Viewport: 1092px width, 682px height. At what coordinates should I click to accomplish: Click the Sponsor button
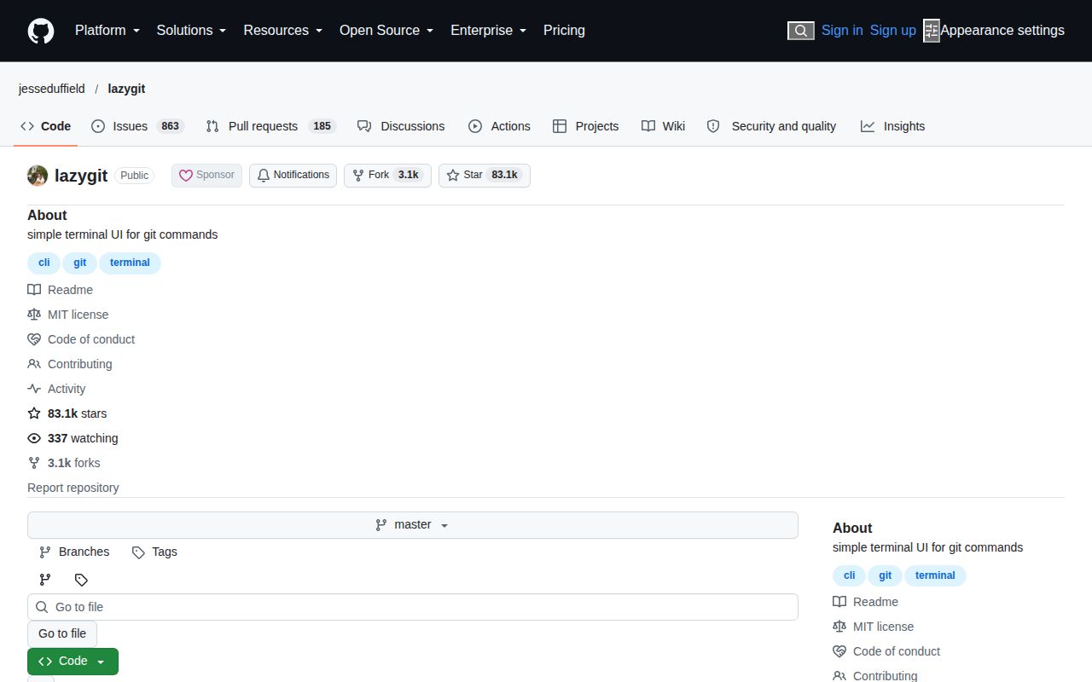point(207,176)
